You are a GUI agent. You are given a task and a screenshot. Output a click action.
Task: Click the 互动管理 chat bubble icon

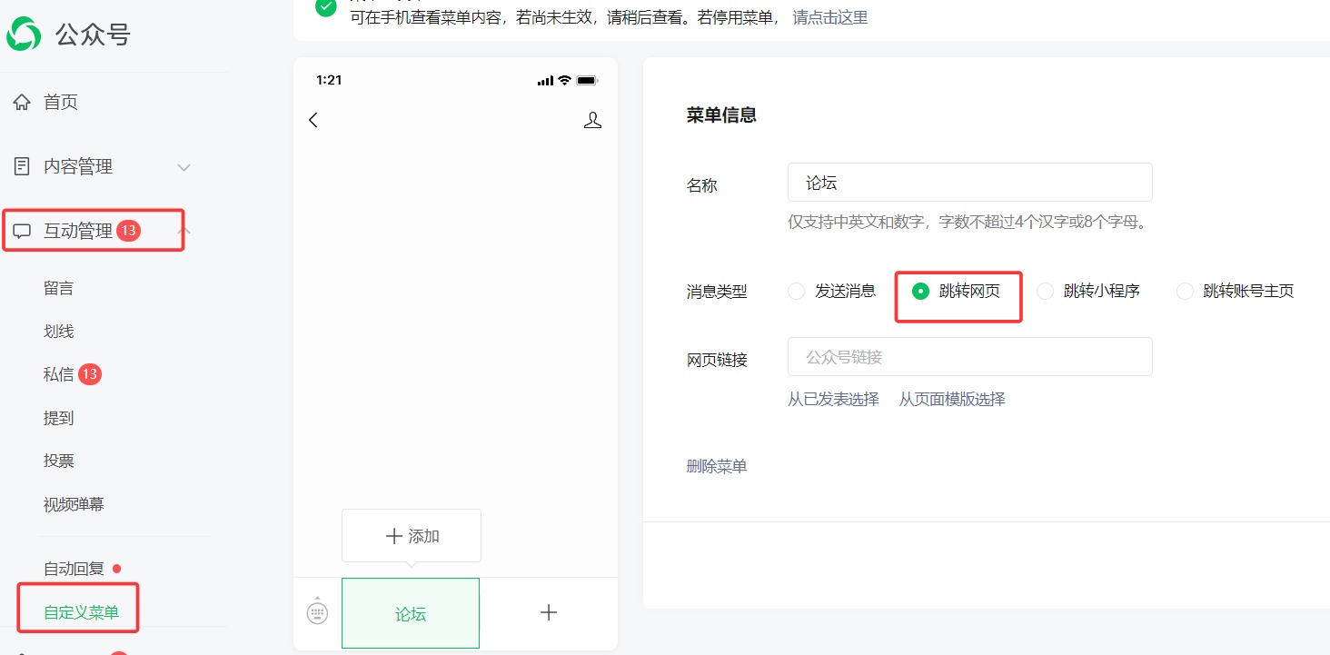pos(23,230)
